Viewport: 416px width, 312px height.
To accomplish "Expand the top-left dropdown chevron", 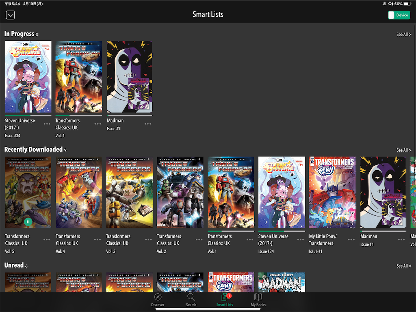I will tap(10, 15).
